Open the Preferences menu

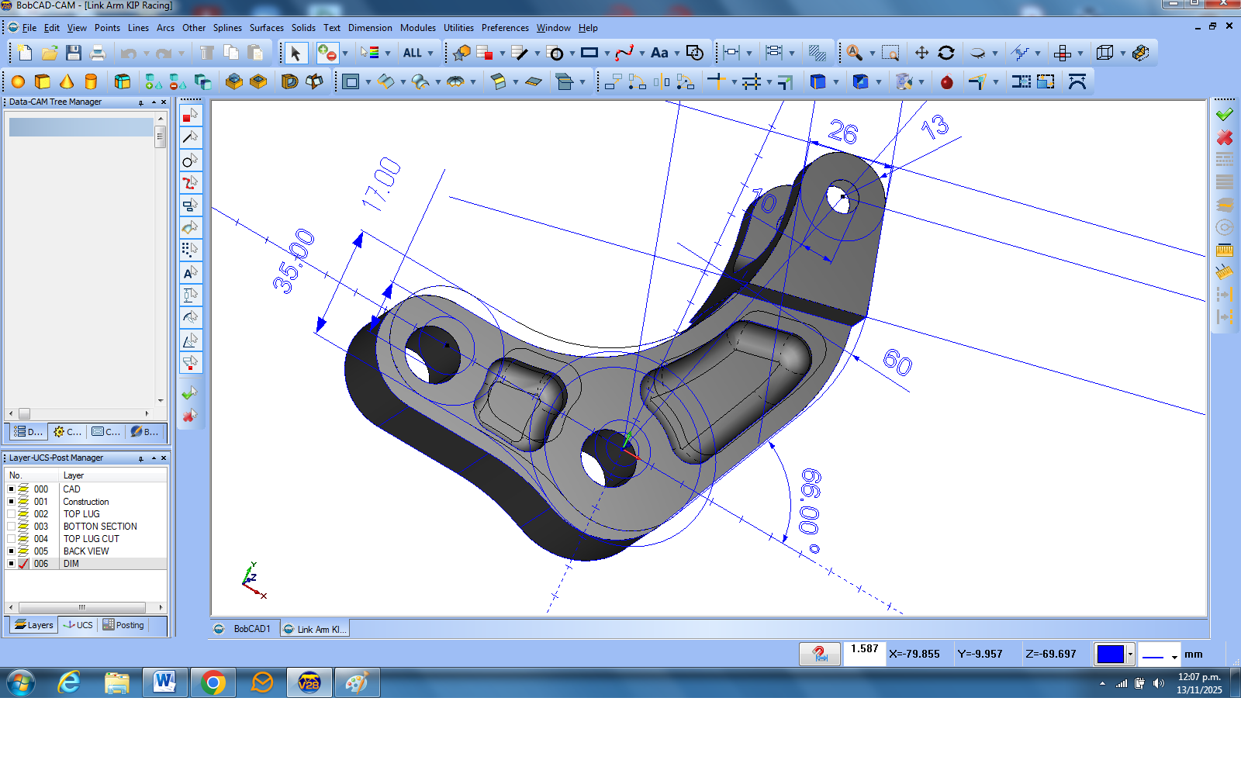pos(505,28)
